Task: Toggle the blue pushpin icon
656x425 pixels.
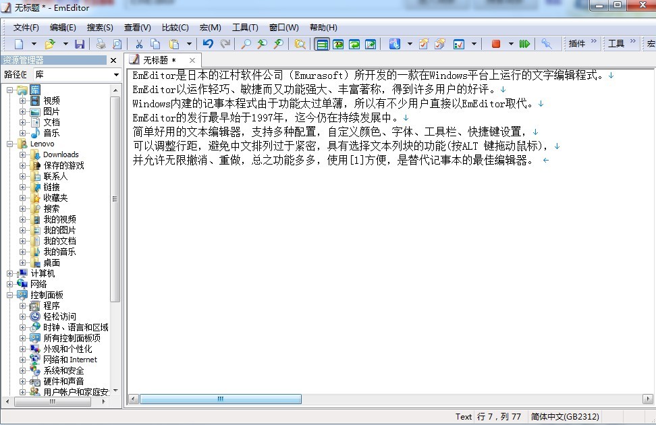Action: [546, 44]
